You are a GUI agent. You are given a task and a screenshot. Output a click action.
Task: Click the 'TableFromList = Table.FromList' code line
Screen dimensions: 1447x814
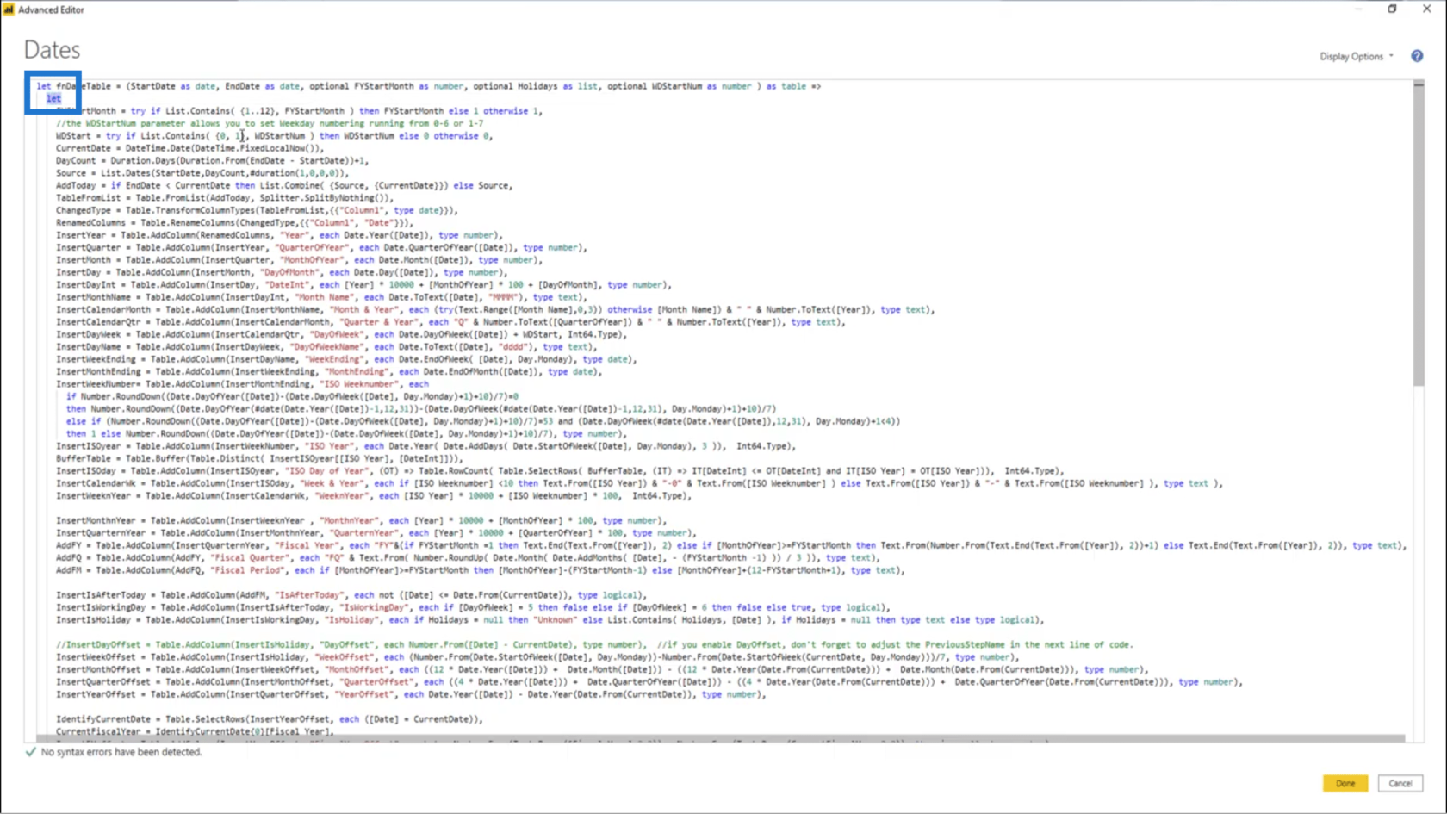(225, 197)
